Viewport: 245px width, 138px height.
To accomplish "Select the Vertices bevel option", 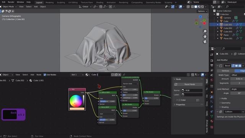I will (x=225, y=71).
